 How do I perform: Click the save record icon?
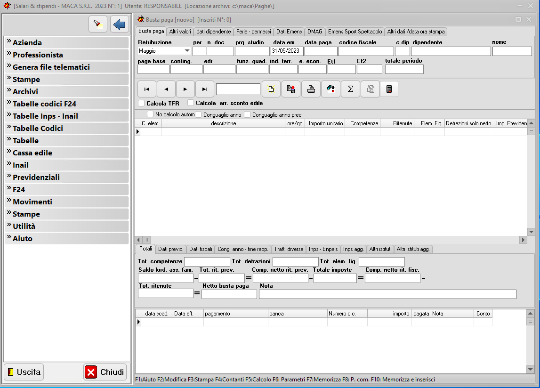coord(291,89)
